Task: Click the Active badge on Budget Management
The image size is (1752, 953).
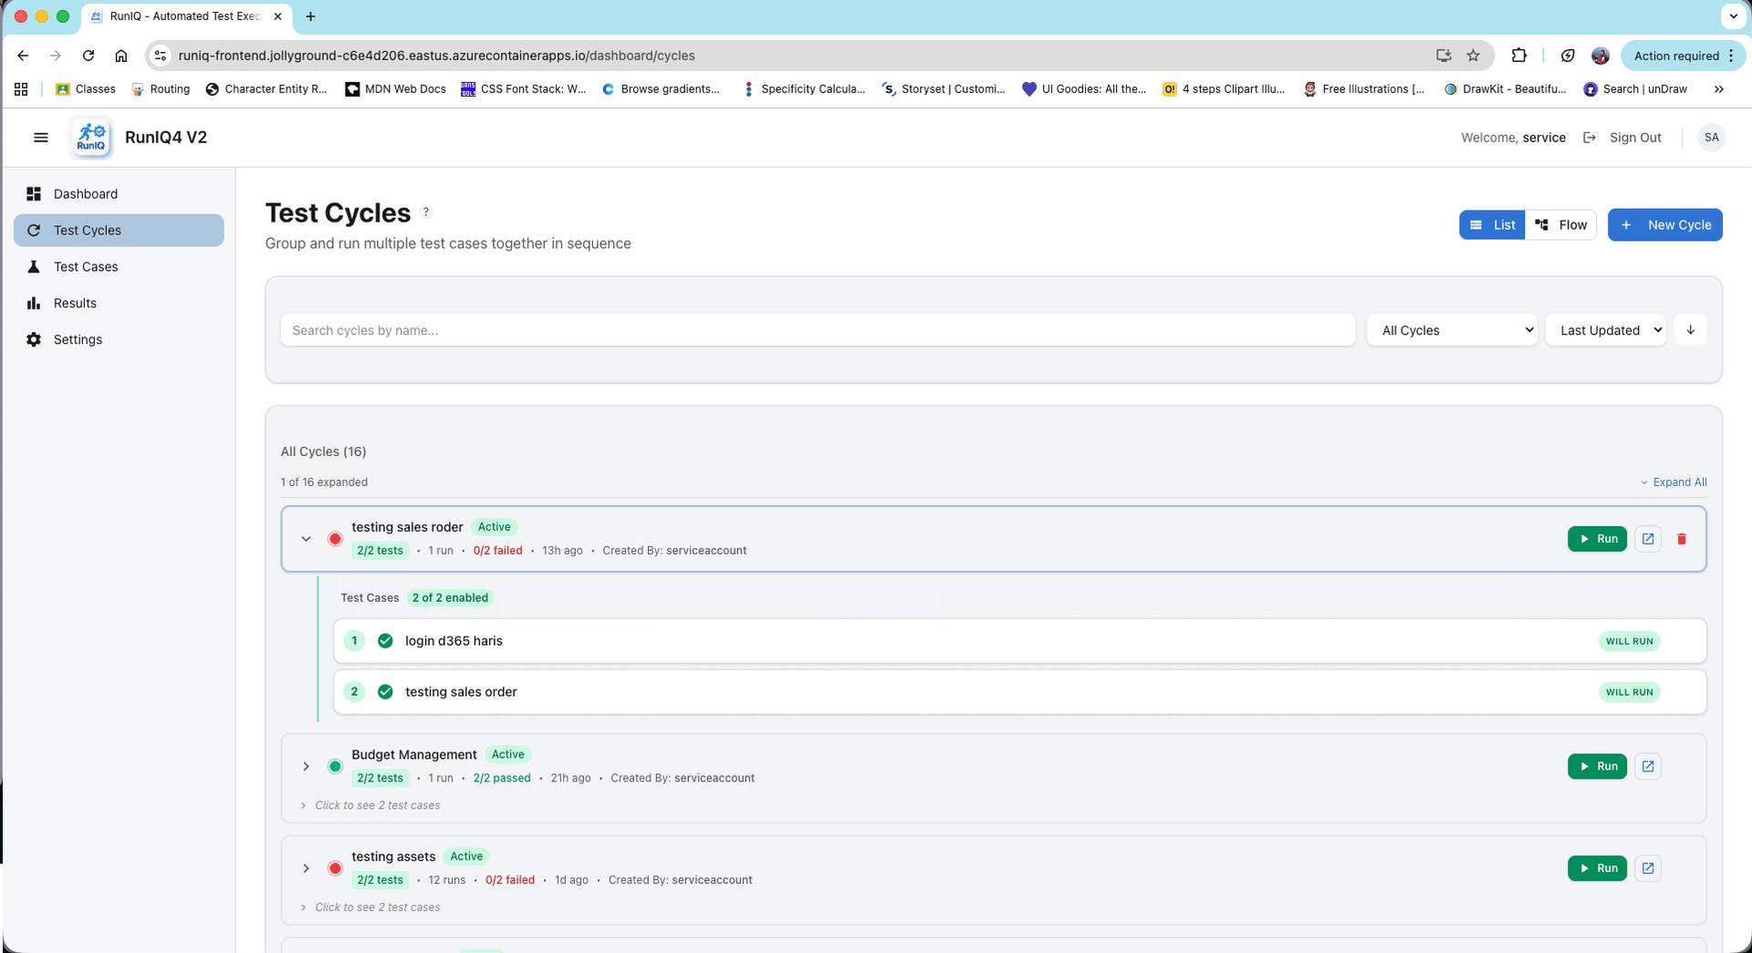Action: [507, 755]
